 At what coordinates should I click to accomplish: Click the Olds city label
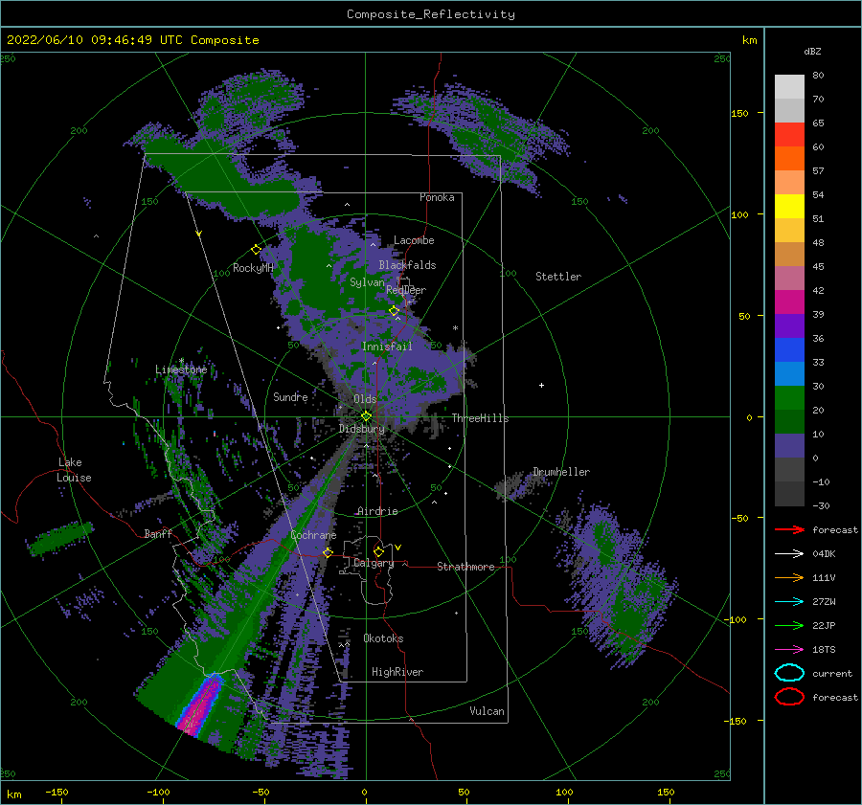click(x=365, y=399)
